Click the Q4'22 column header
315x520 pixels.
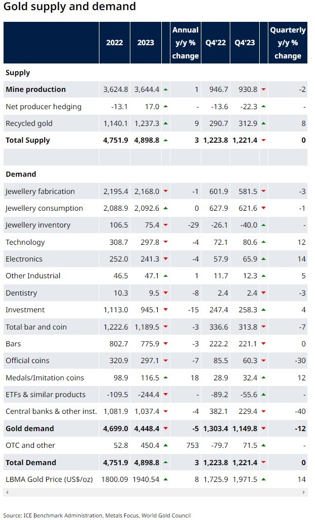point(216,43)
